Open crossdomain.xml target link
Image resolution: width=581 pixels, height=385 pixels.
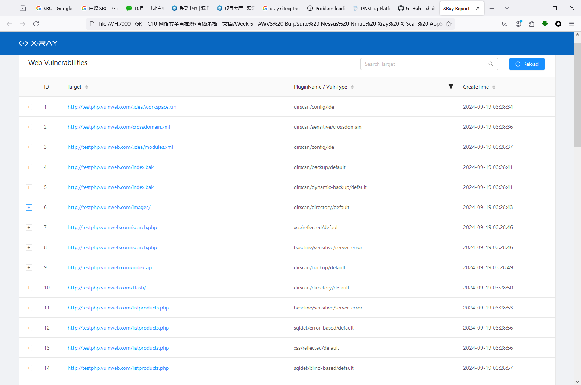coord(119,127)
